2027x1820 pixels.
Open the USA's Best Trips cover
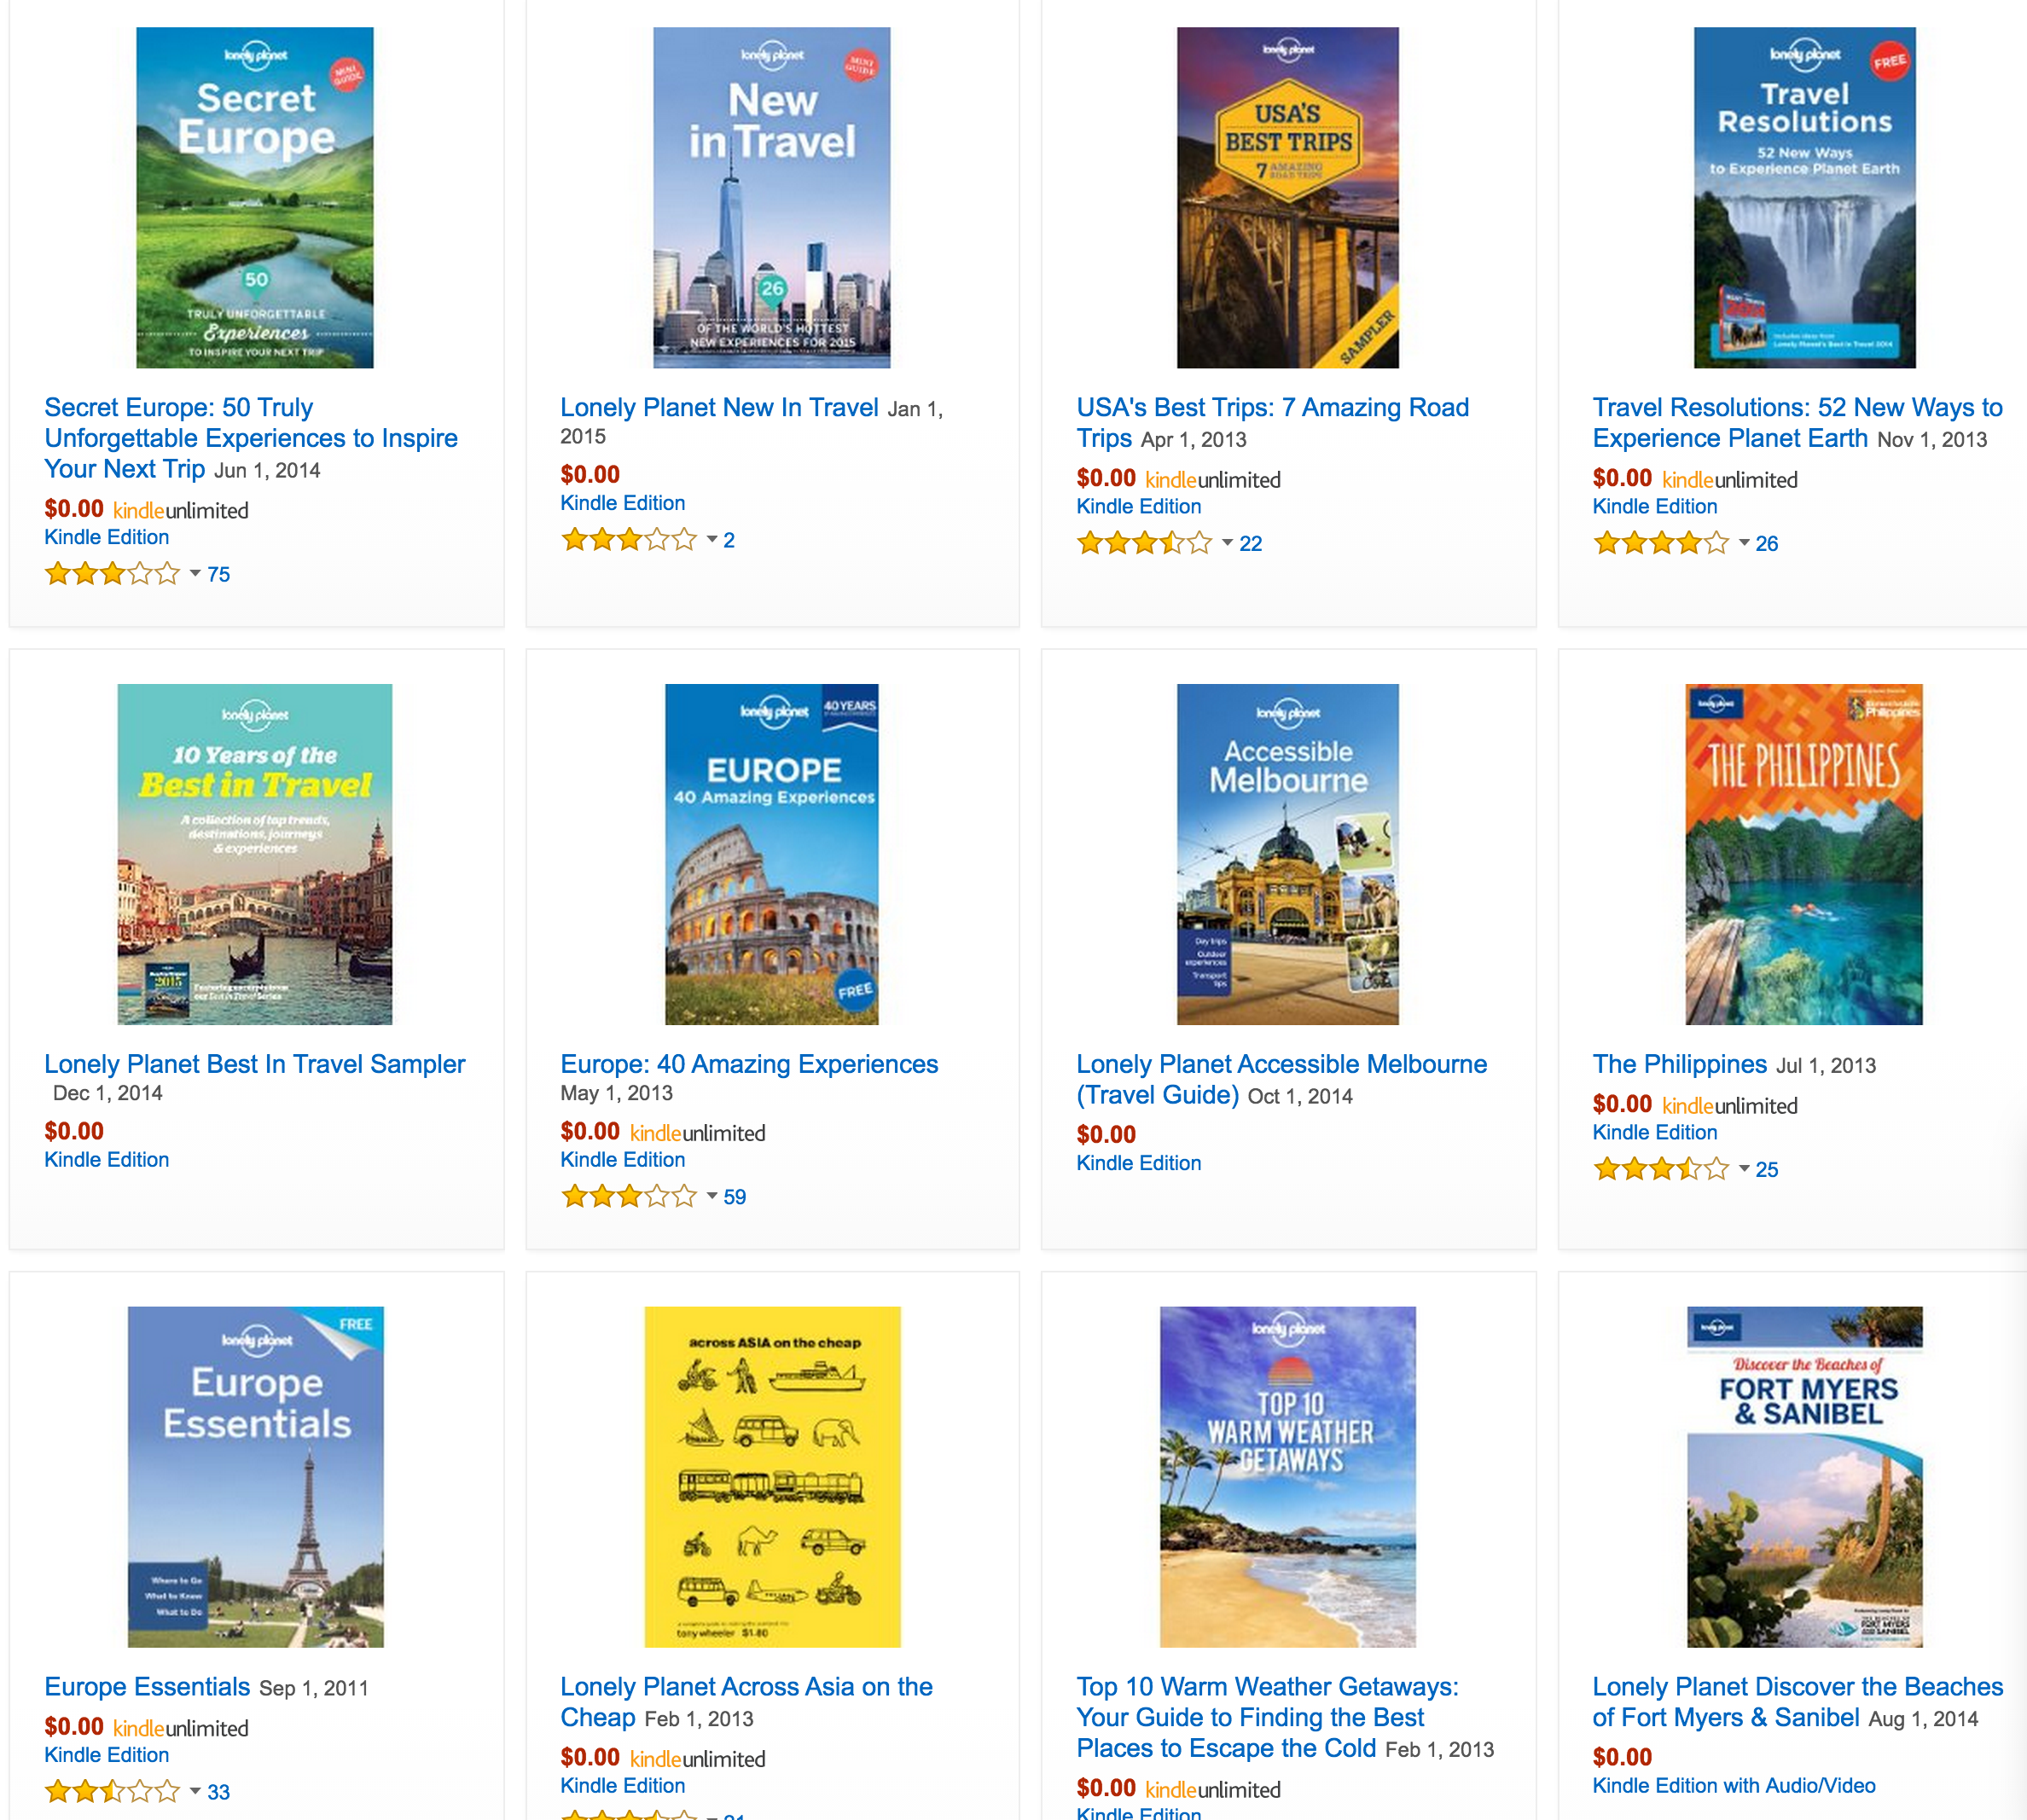pos(1287,198)
